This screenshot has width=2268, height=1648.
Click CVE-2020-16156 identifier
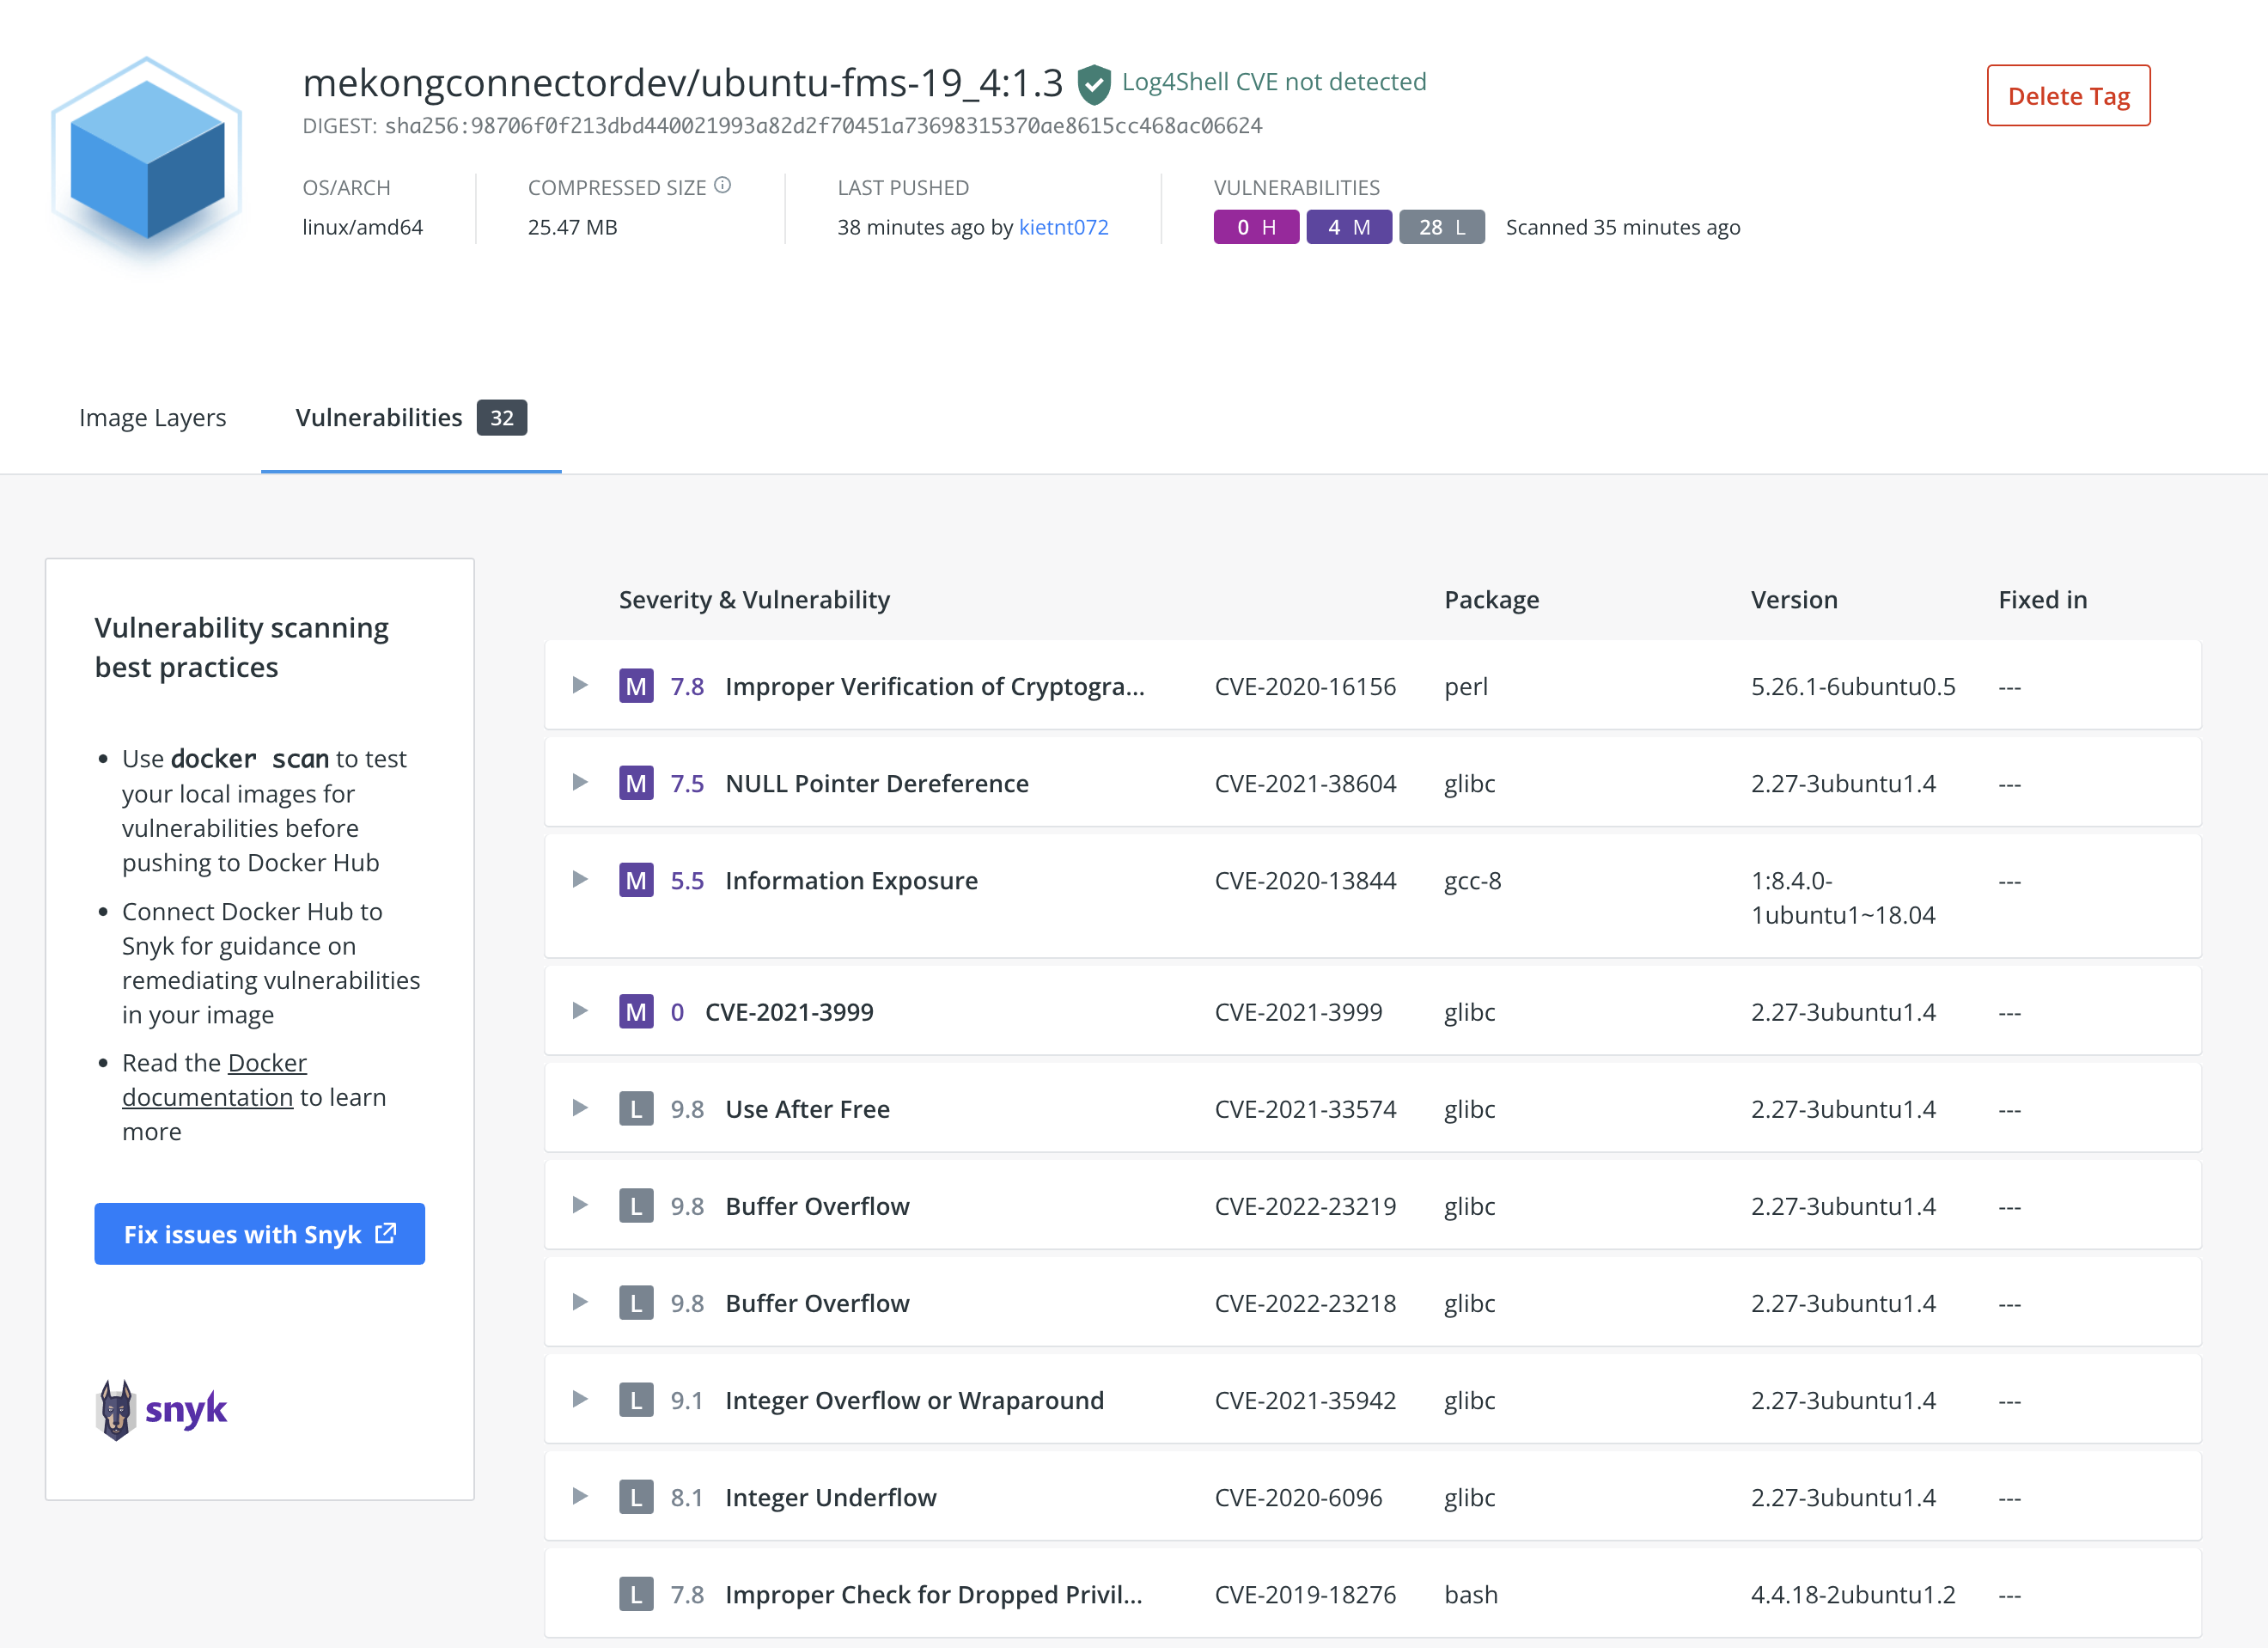(x=1305, y=686)
